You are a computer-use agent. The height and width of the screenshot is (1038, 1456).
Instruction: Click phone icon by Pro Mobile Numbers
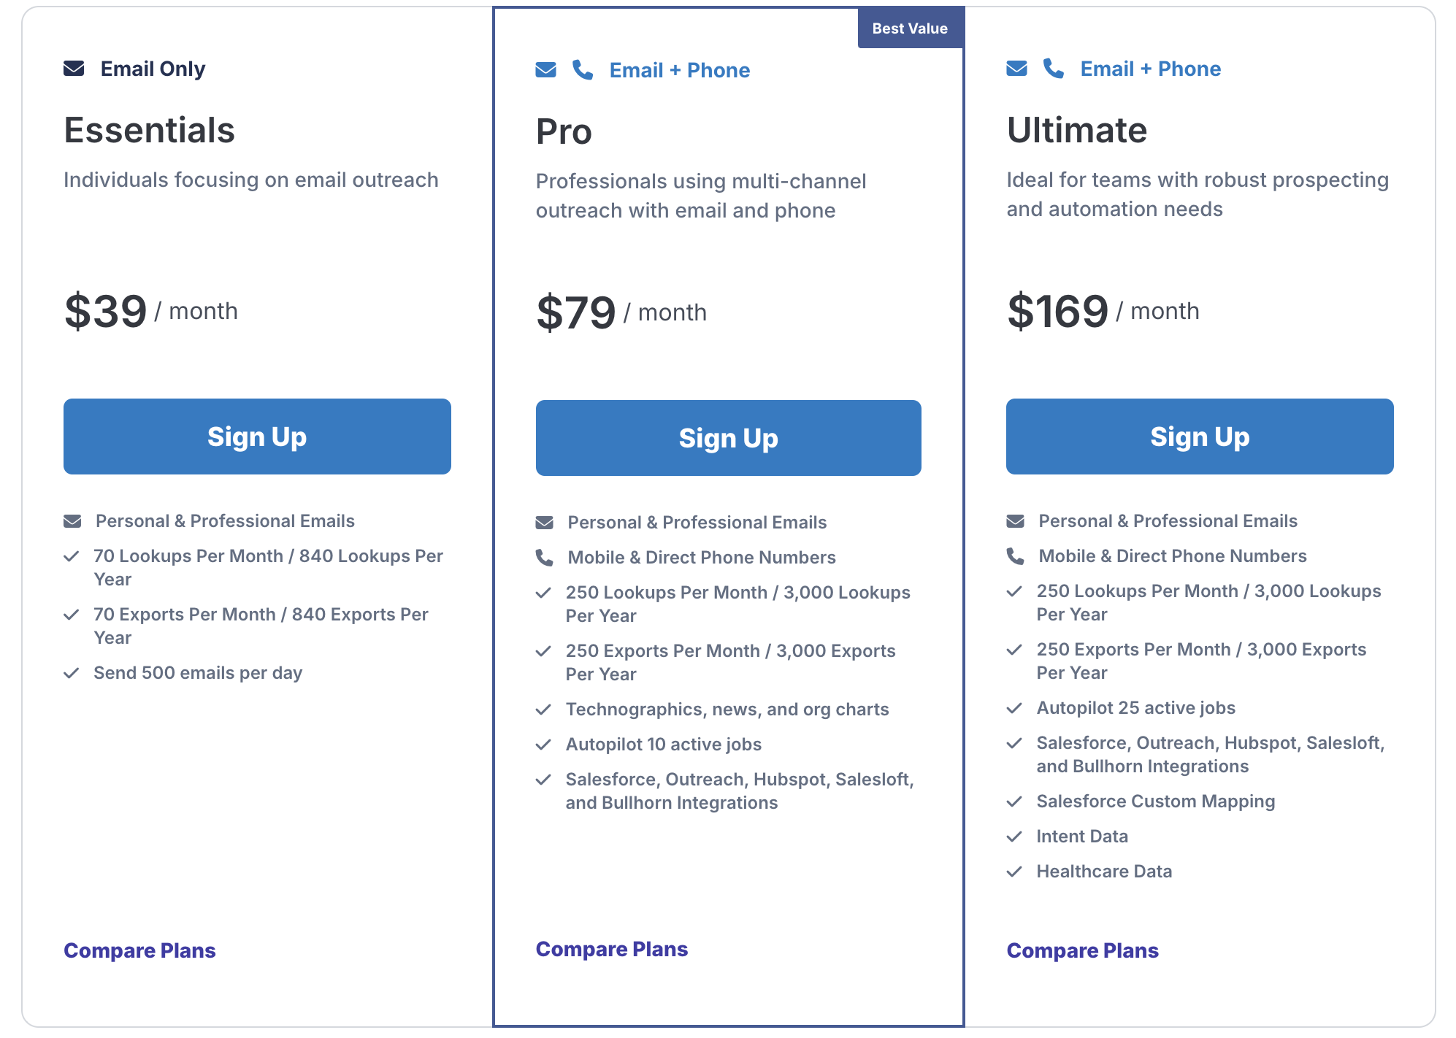[x=545, y=558]
